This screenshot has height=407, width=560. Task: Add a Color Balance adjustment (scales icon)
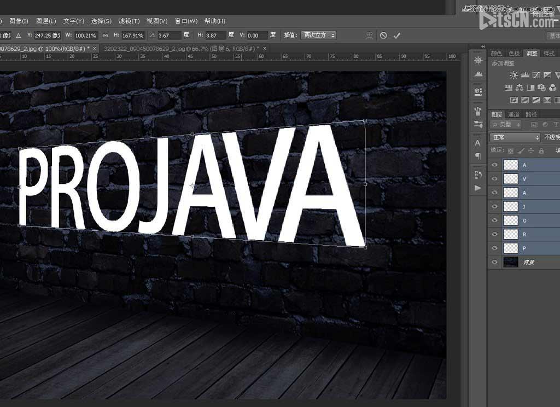[x=520, y=88]
